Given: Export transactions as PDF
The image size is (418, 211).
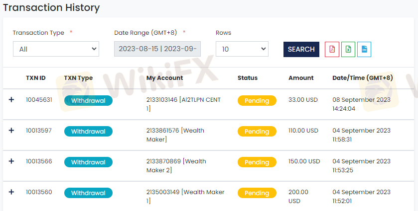Looking at the screenshot, I should tap(332, 50).
